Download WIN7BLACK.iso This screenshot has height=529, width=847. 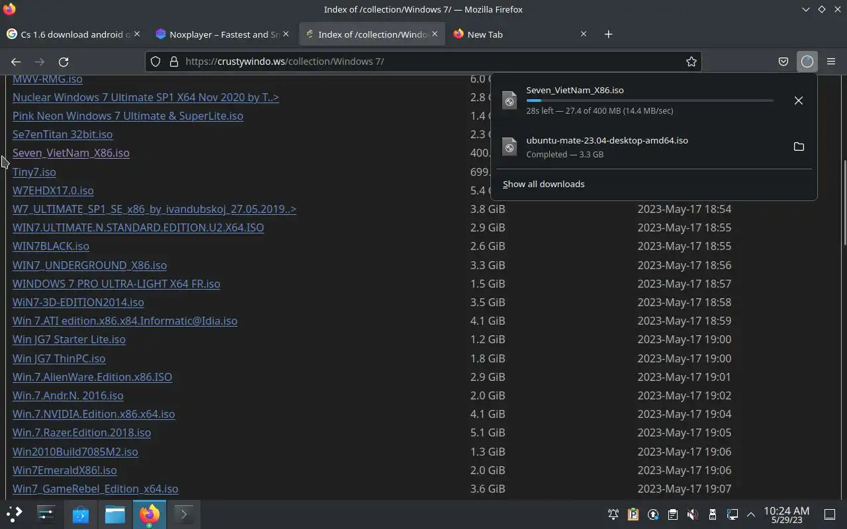tap(51, 246)
